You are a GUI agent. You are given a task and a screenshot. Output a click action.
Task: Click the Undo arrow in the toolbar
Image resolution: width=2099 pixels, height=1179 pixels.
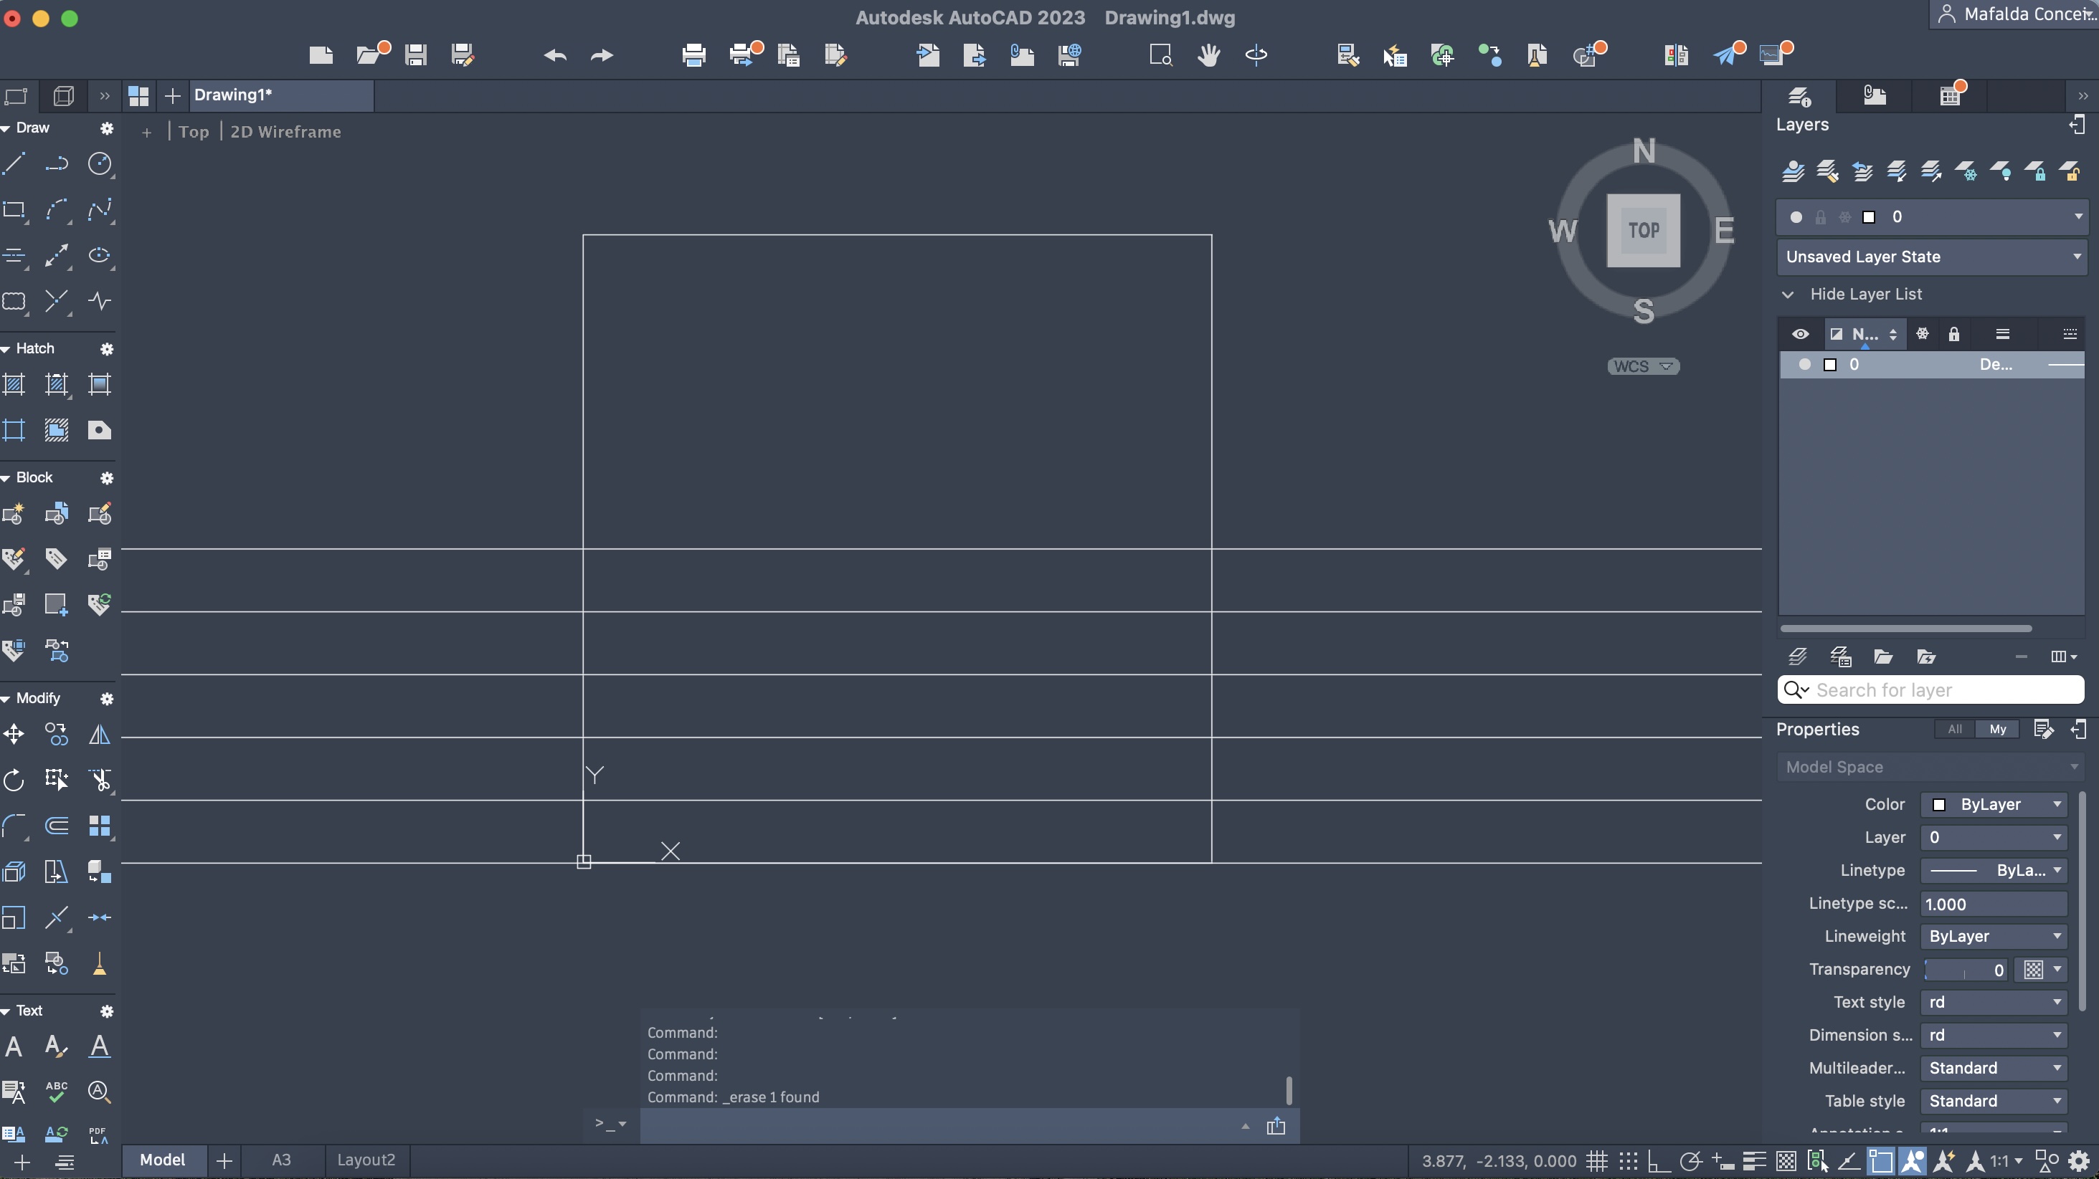555,54
